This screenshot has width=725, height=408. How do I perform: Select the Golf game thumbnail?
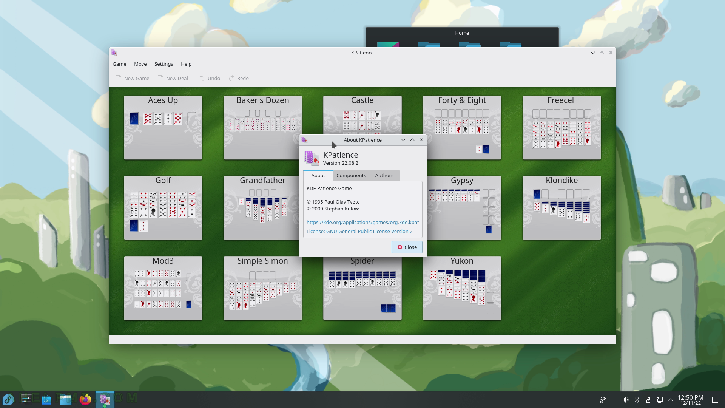coord(163,208)
